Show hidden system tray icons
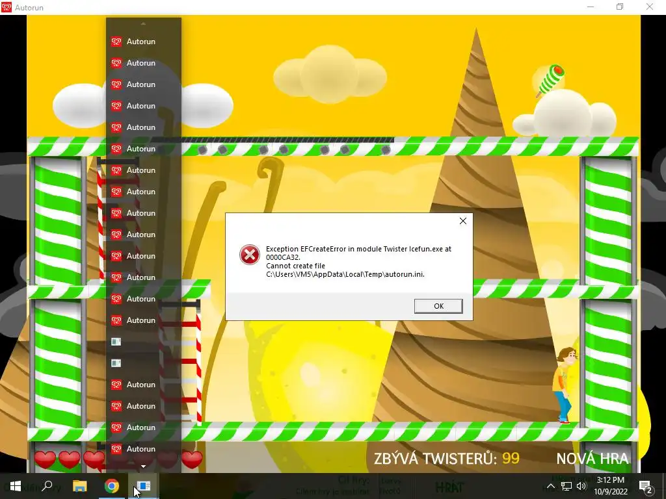This screenshot has width=666, height=499. [550, 486]
